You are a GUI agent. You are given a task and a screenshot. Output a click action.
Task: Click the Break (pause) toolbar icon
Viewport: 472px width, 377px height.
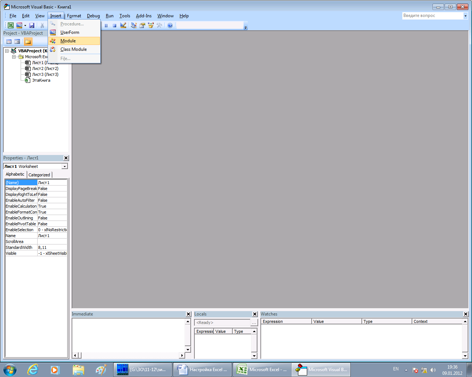106,25
